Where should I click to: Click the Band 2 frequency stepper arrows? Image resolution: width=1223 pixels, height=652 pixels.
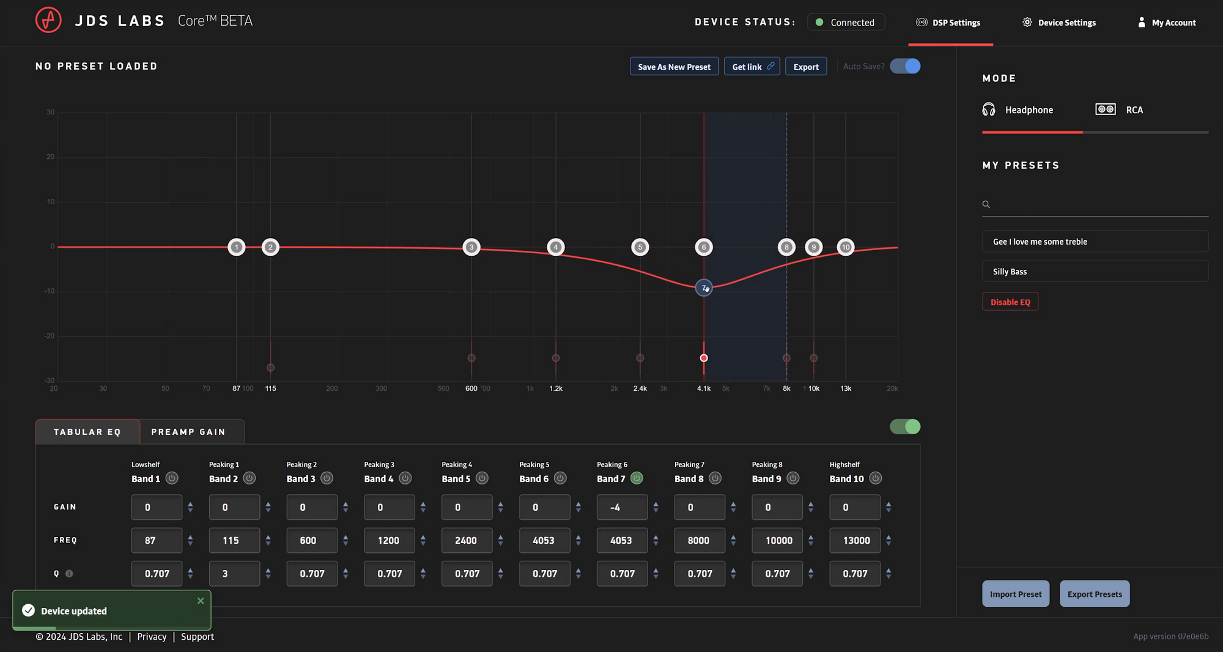point(268,540)
